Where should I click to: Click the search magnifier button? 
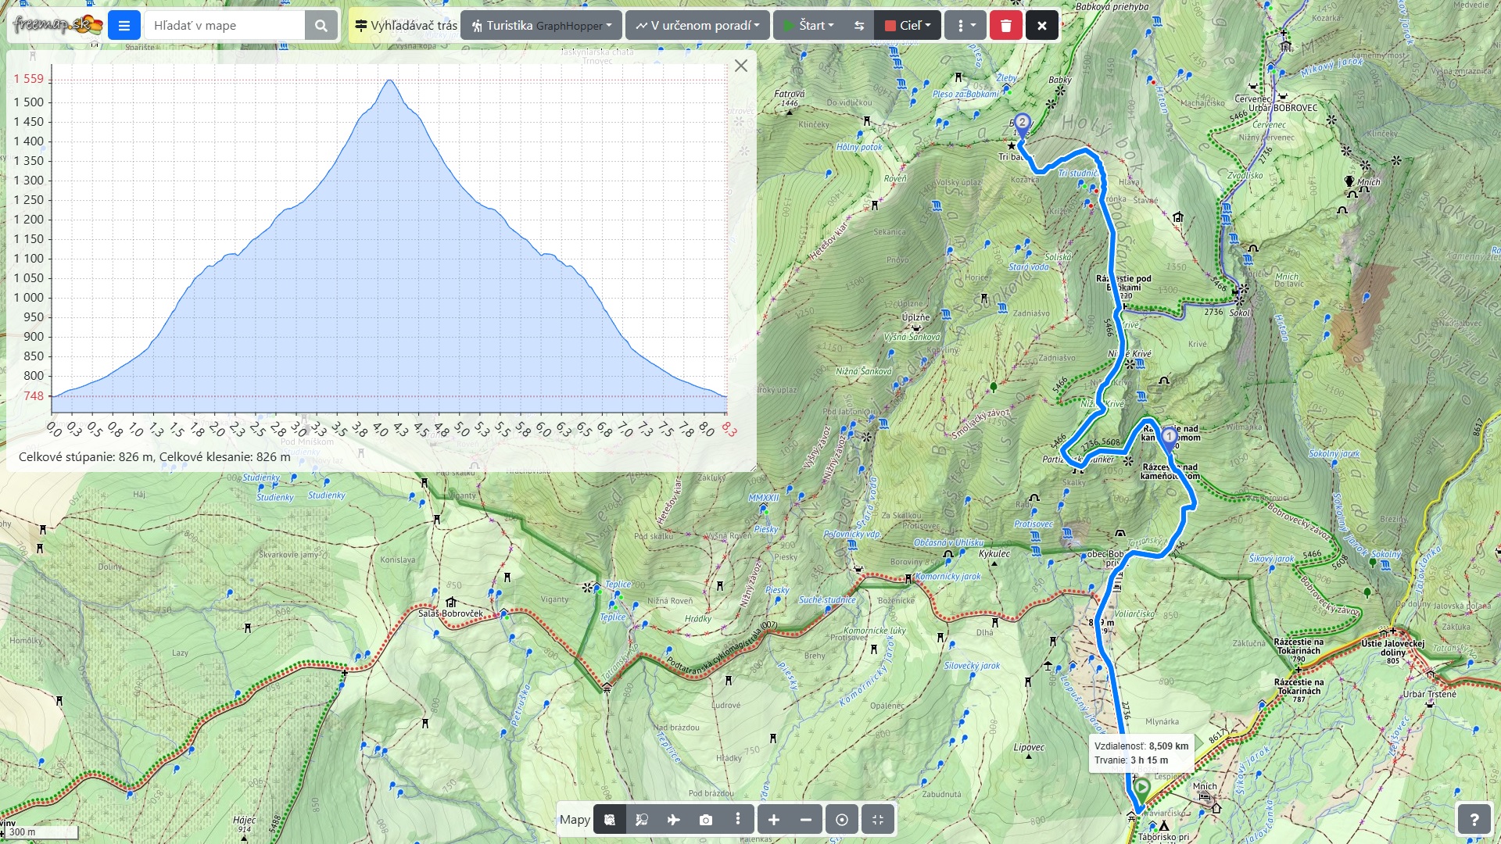(x=321, y=26)
